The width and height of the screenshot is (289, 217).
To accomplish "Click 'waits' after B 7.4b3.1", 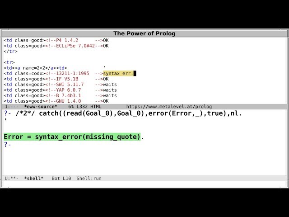I will (x=110, y=95).
